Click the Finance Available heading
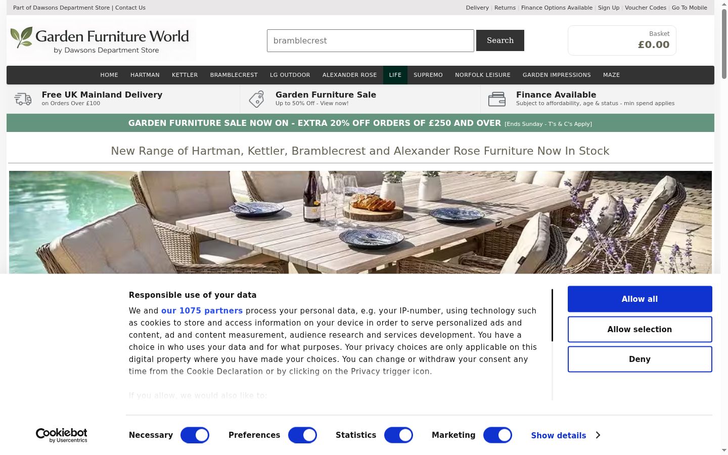Screen dimensions: 728x455 click(556, 95)
